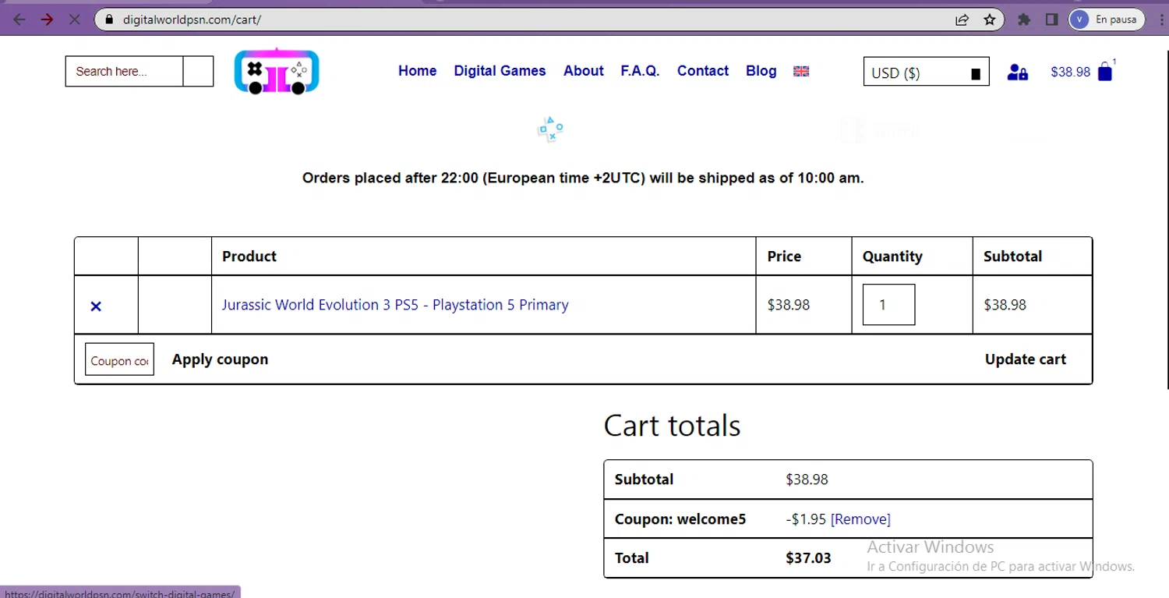Click the Price cell $38.98 in product row

click(789, 305)
